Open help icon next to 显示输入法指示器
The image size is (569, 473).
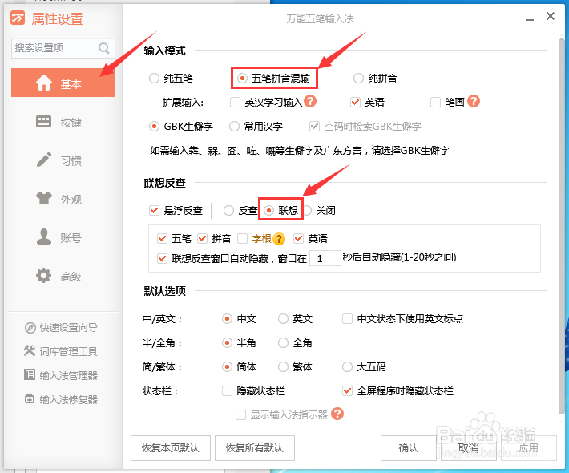tap(337, 414)
